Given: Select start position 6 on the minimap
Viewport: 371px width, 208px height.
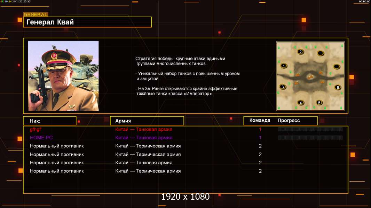Looking at the screenshot, I should click(338, 87).
